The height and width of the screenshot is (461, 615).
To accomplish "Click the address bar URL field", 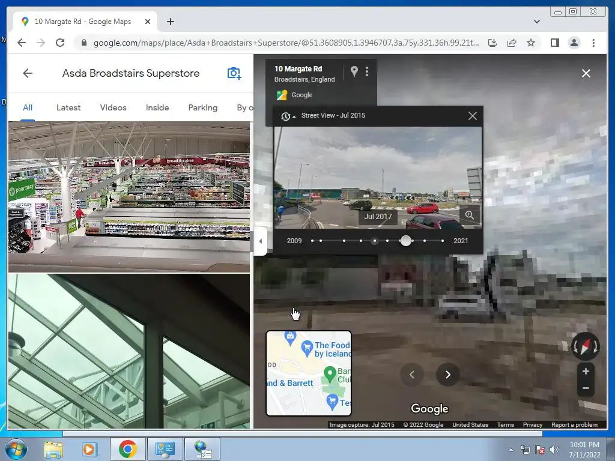I will (285, 43).
